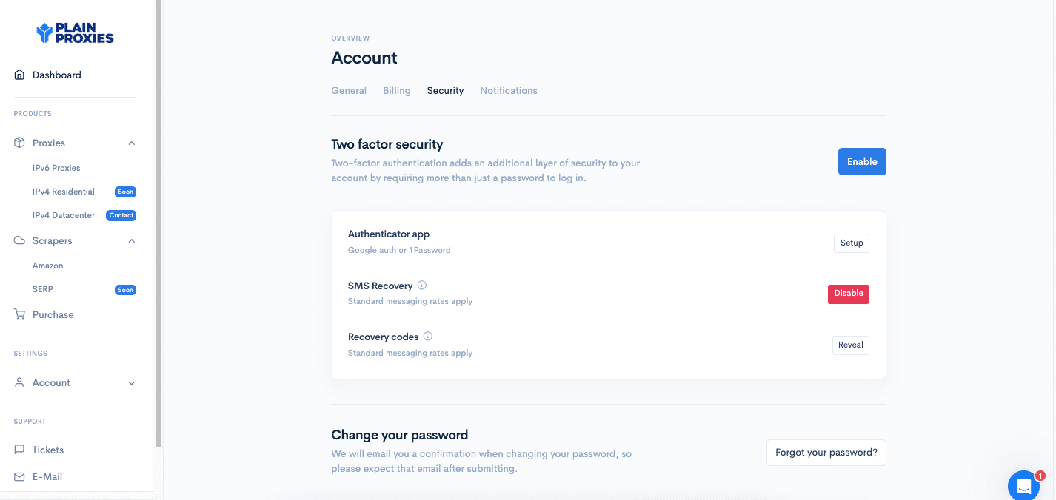Reveal the recovery codes
Viewport: 1056px width, 500px height.
[851, 345]
